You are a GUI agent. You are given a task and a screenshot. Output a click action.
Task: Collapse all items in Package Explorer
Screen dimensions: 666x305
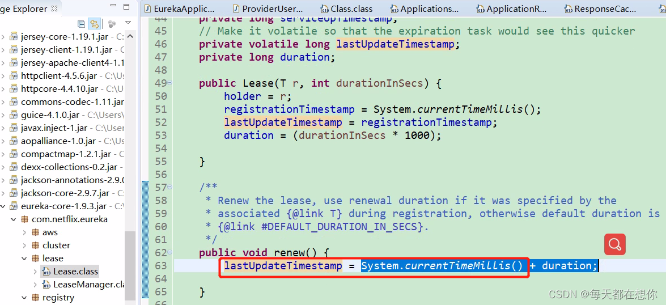click(x=81, y=23)
